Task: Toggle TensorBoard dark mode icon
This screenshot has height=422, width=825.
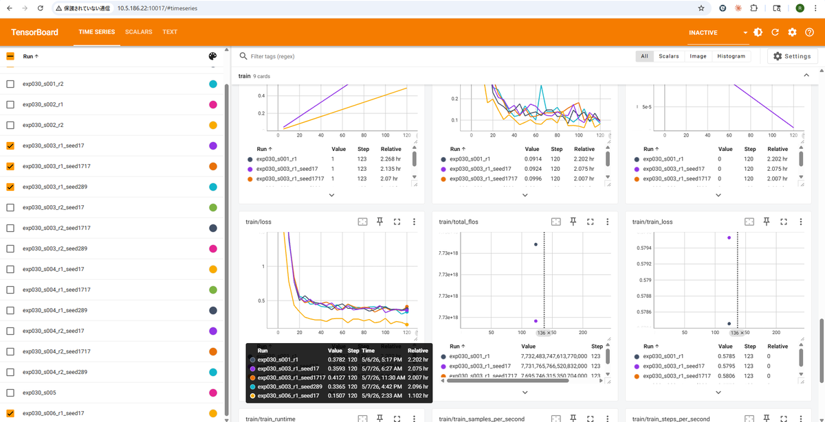Action: coord(758,32)
